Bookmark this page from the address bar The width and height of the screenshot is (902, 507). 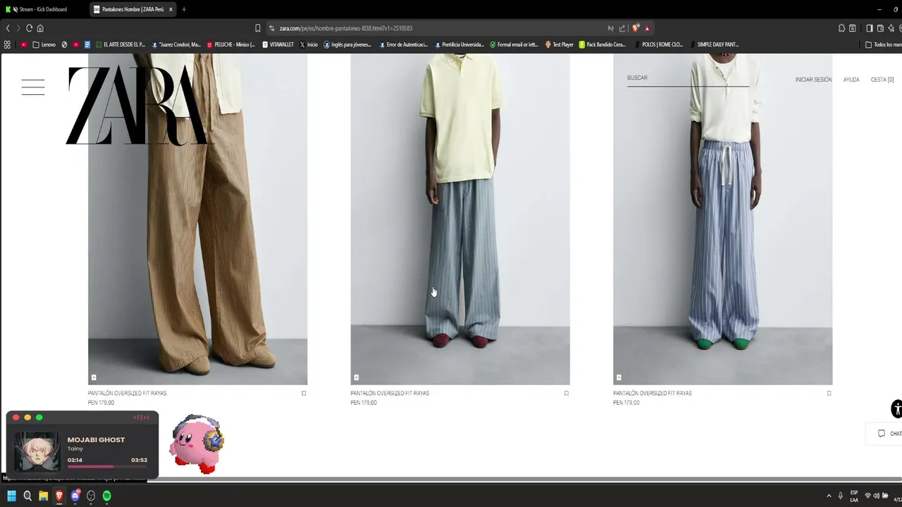[257, 28]
